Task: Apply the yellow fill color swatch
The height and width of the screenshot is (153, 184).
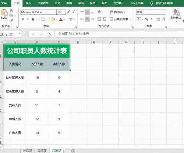Action: coord(53,19)
